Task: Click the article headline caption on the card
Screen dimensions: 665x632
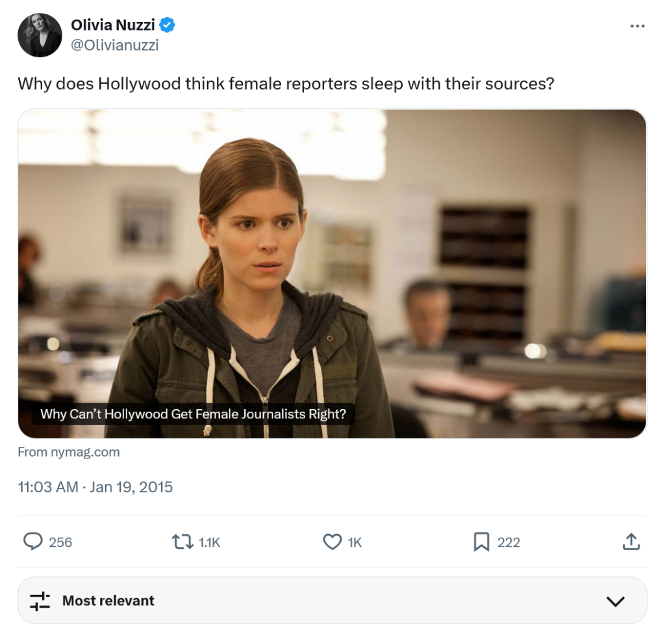Action: [x=193, y=414]
